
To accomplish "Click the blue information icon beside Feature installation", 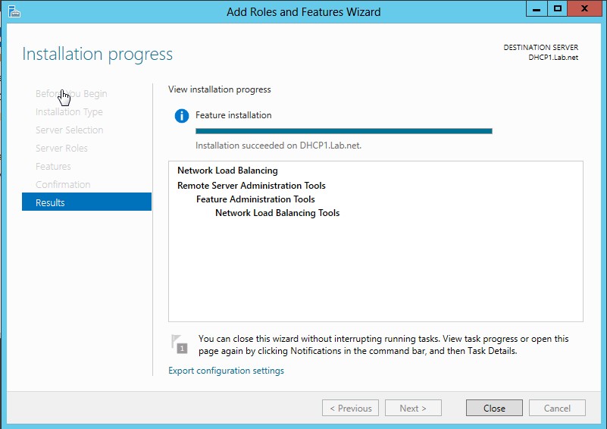I will (x=181, y=116).
